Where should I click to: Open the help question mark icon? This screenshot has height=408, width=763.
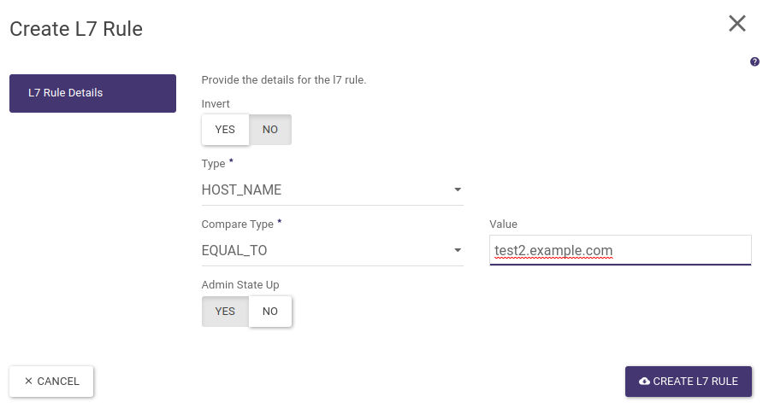(754, 61)
